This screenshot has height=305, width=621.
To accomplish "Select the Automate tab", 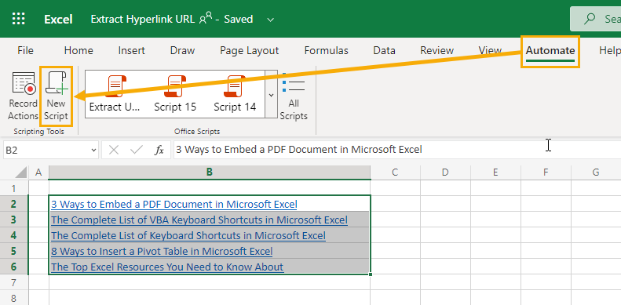I will [550, 51].
